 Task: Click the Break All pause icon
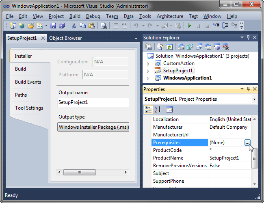point(199,26)
